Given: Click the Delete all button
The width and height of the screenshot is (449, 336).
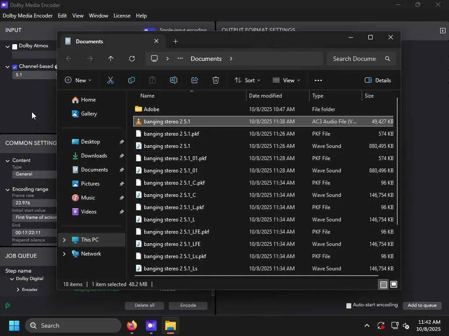Looking at the screenshot, I should 144,305.
